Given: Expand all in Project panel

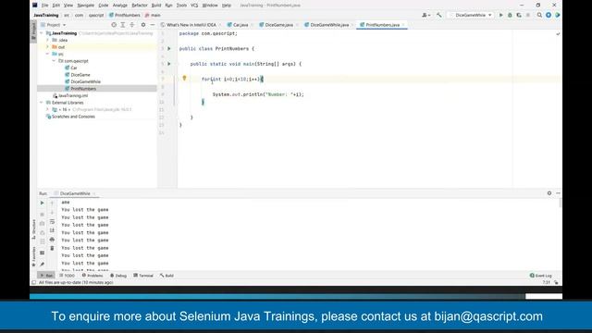Looking at the screenshot, I should pyautogui.click(x=123, y=25).
